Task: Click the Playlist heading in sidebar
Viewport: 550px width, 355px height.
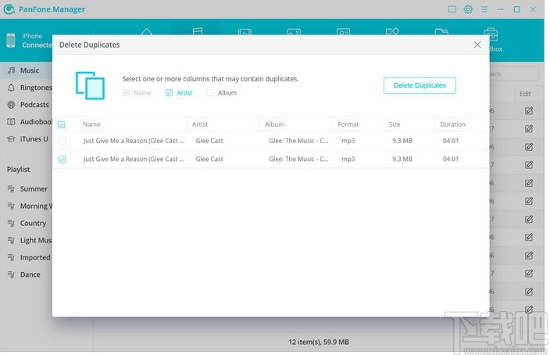Action: [19, 170]
